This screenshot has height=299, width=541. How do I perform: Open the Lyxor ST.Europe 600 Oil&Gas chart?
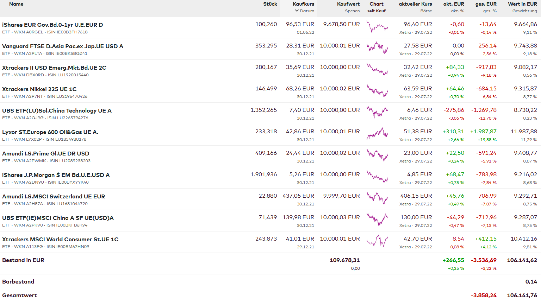pyautogui.click(x=377, y=134)
